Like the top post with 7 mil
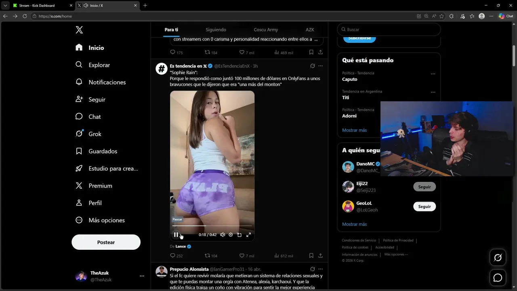This screenshot has height=291, width=517. 247,52
